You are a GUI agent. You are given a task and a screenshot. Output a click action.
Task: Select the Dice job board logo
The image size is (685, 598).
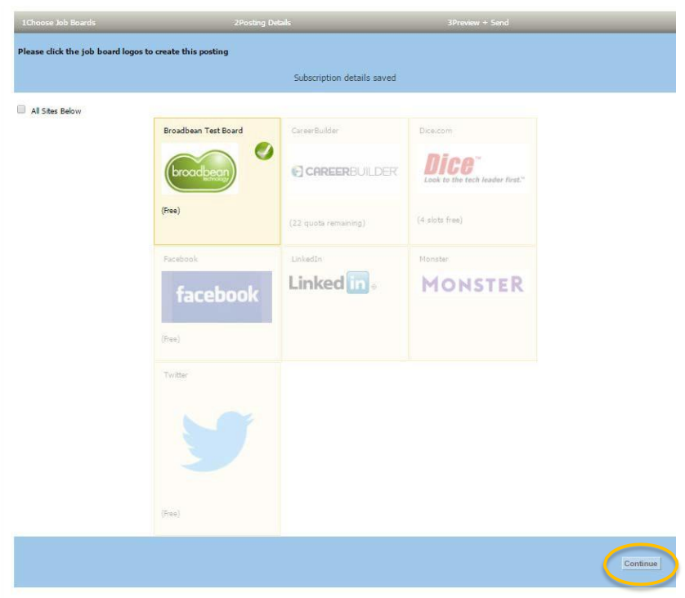(x=473, y=168)
